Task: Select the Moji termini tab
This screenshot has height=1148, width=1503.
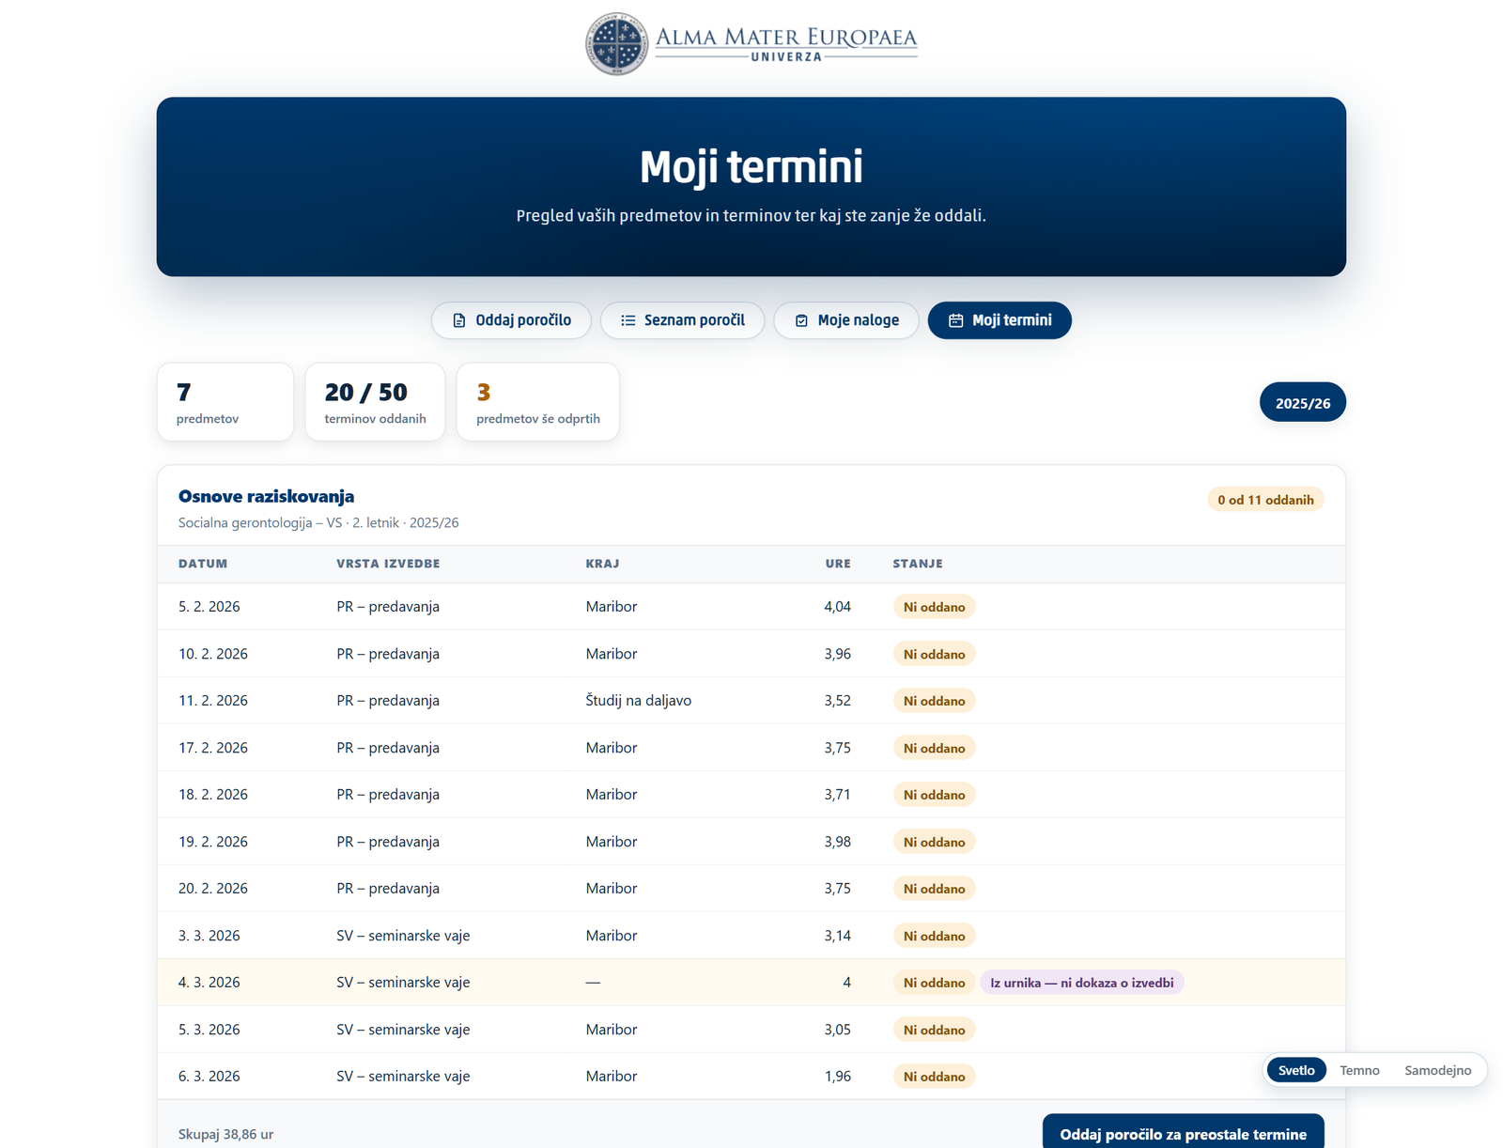Action: (x=999, y=320)
